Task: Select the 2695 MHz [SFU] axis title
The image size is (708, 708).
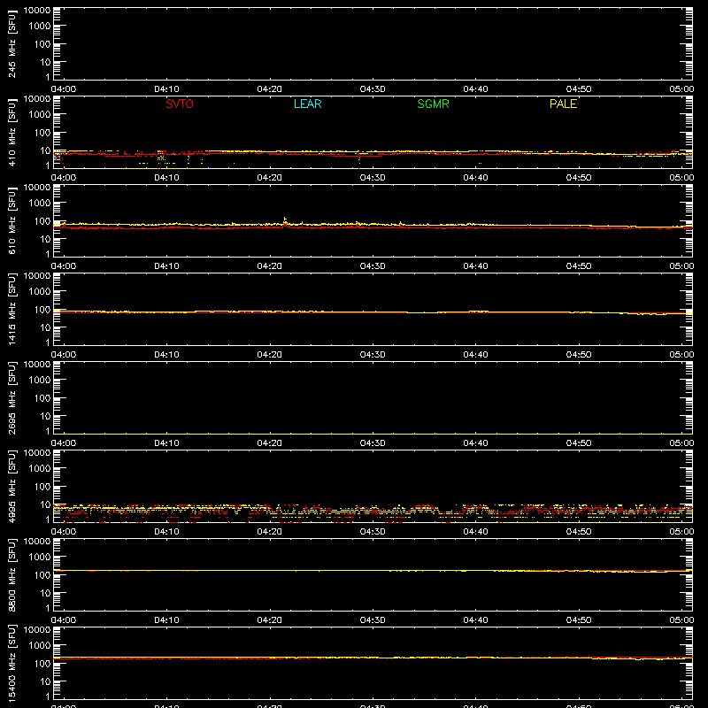Action: click(12, 397)
